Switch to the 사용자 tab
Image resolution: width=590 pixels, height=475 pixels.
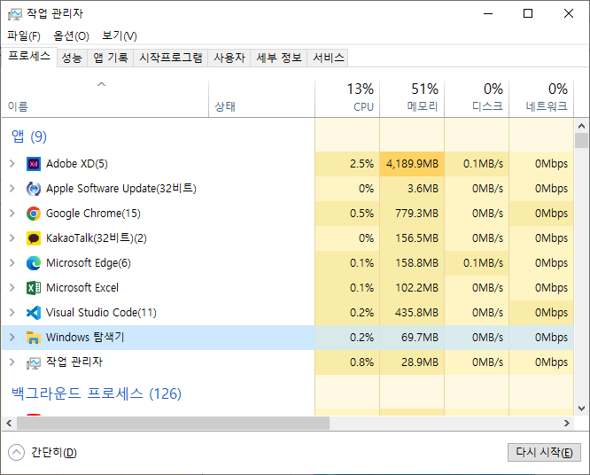click(229, 58)
